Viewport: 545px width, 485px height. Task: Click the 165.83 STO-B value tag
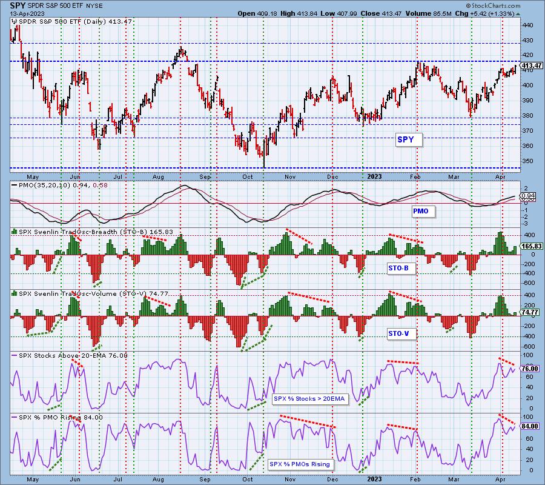[x=532, y=246]
